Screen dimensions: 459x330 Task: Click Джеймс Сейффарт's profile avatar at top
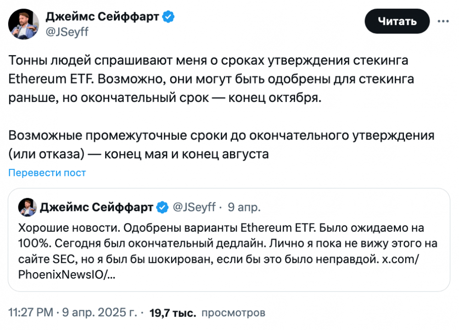pyautogui.click(x=23, y=24)
